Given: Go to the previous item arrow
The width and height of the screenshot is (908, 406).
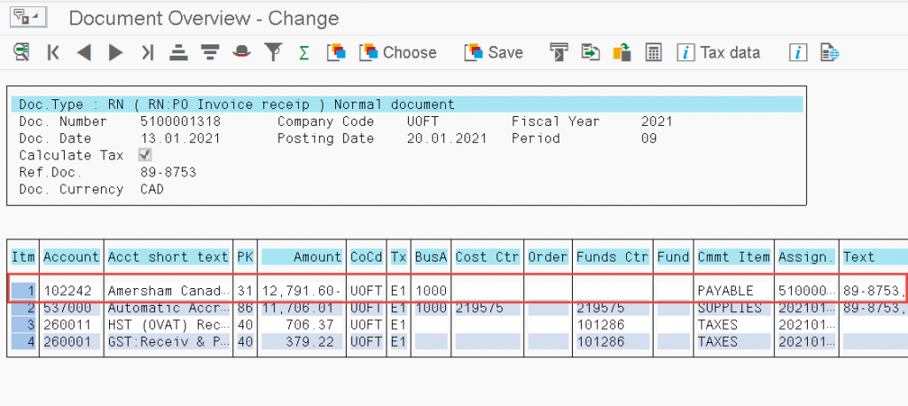Looking at the screenshot, I should (x=84, y=52).
